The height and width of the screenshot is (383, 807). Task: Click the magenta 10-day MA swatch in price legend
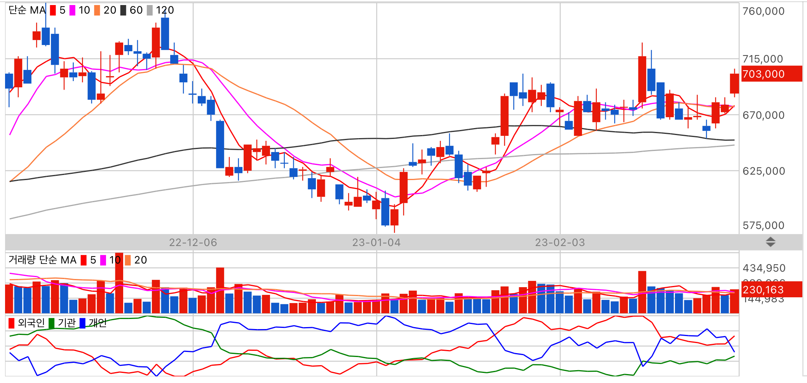tap(72, 10)
